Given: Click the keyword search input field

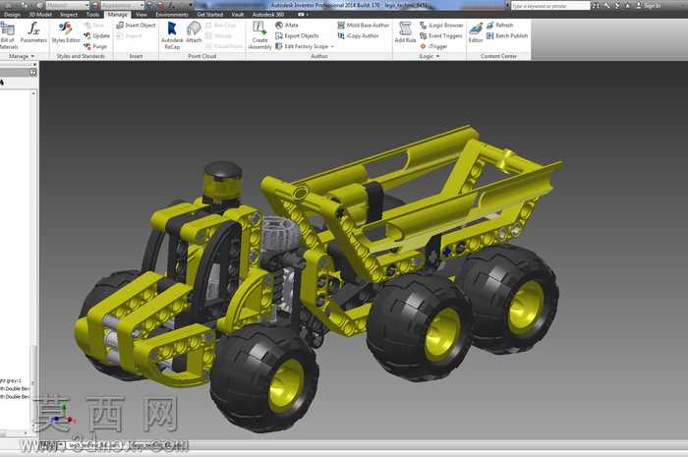Looking at the screenshot, I should pyautogui.click(x=550, y=6).
